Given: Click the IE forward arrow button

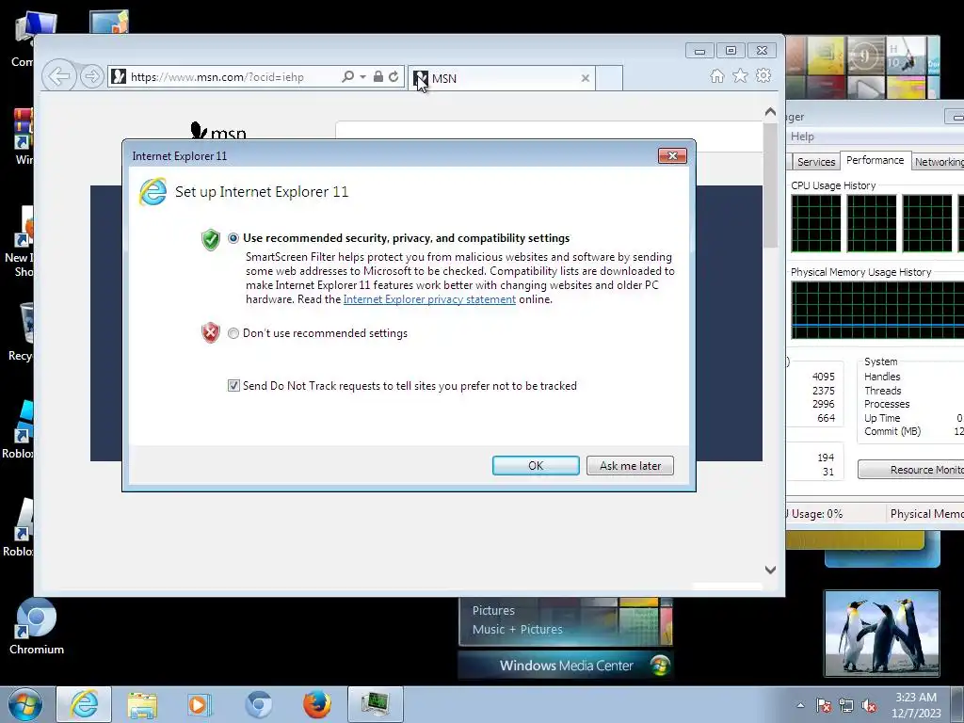Looking at the screenshot, I should 91,77.
